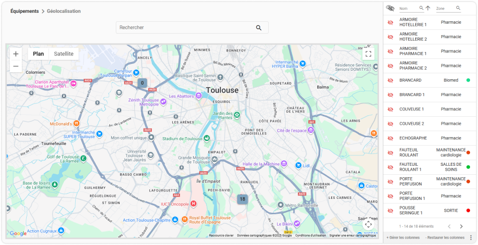Toggle visibility of COUVEUSE 1
Viewport: 478px width, 245px height.
tap(390, 109)
